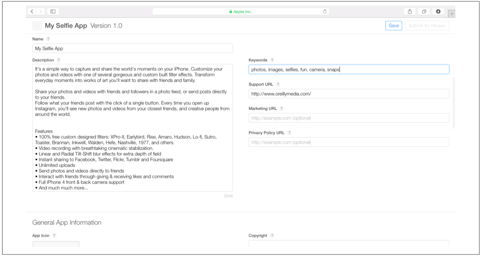Click the App Icon upload placeholder
481x256 pixels.
pyautogui.click(x=56, y=244)
